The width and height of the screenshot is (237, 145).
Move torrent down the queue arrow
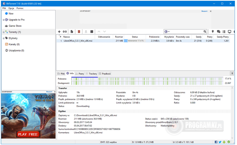click(x=104, y=31)
